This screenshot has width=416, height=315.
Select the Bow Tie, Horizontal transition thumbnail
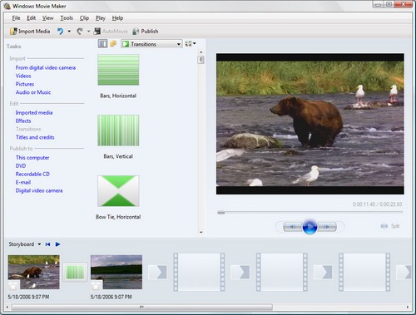[118, 191]
